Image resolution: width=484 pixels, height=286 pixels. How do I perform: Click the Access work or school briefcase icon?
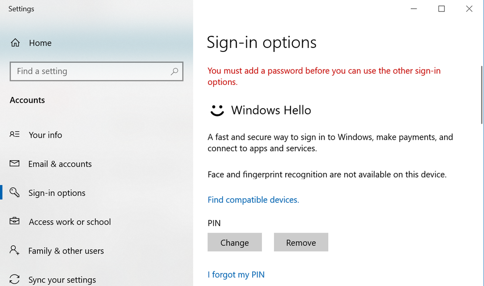coord(15,222)
